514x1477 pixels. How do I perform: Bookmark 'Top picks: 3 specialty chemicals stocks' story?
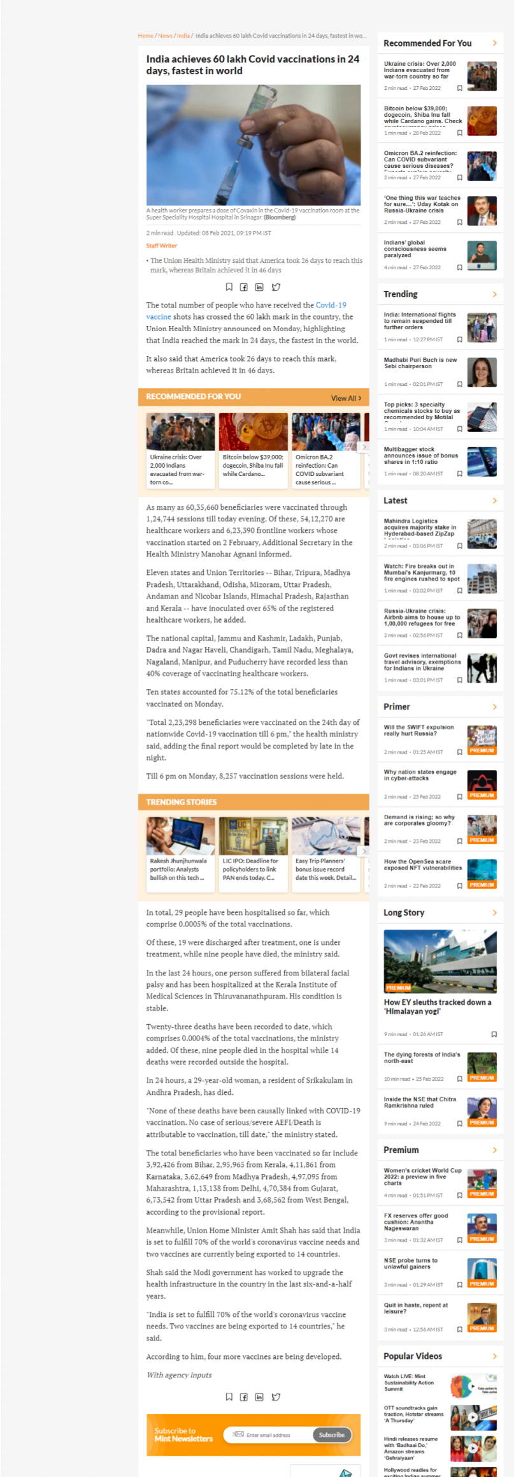tap(459, 429)
